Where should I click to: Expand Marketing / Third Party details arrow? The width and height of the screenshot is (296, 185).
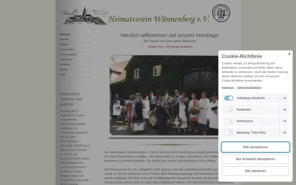pyautogui.click(x=284, y=133)
